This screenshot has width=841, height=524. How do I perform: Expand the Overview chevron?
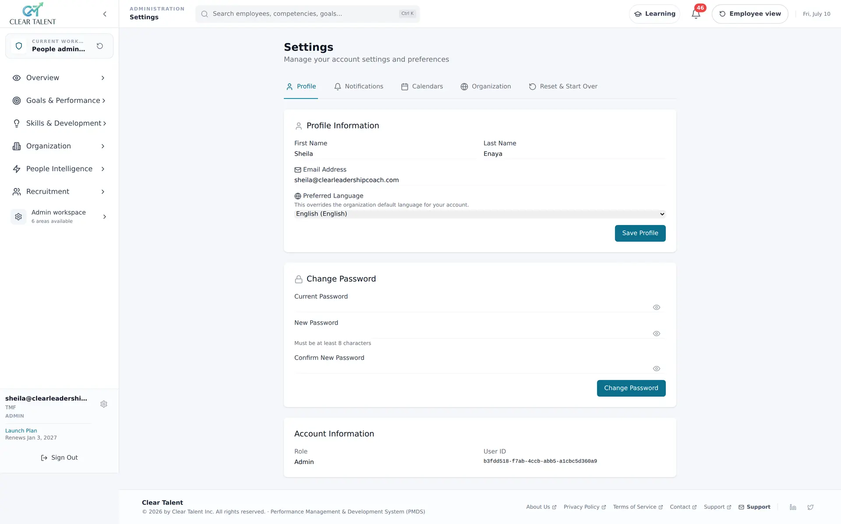(103, 78)
